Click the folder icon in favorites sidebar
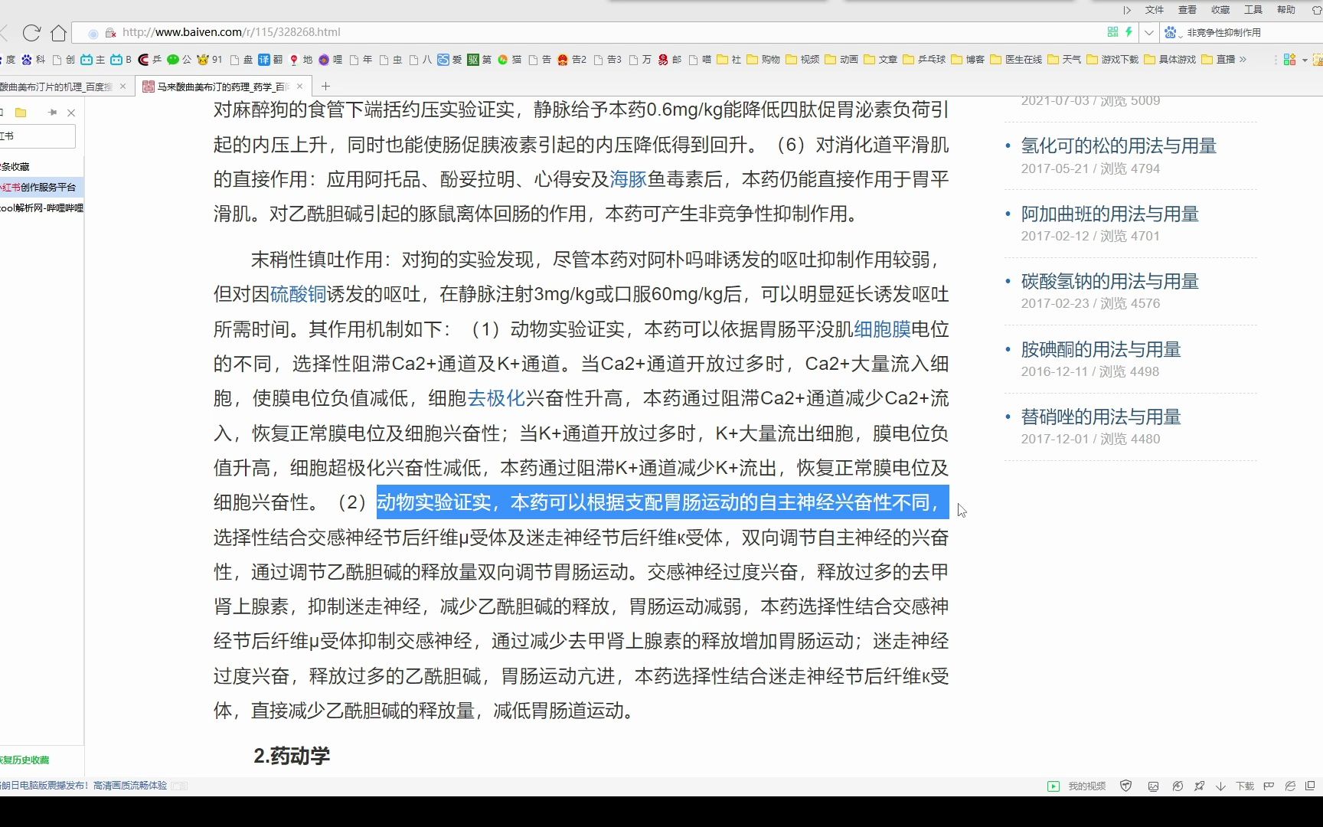Image resolution: width=1323 pixels, height=827 pixels. coord(21,113)
